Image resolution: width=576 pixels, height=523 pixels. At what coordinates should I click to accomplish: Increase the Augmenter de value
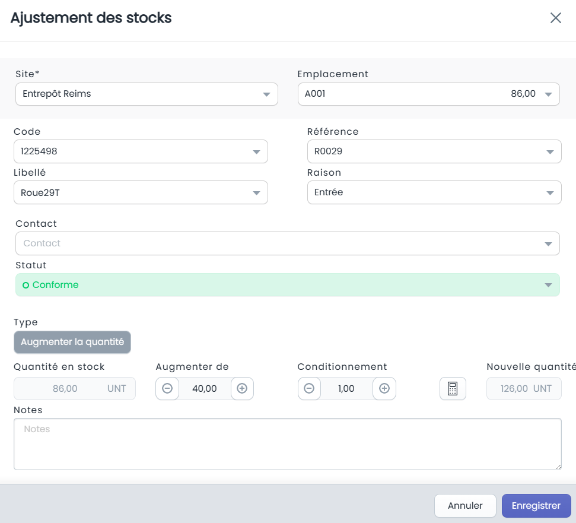pyautogui.click(x=242, y=388)
